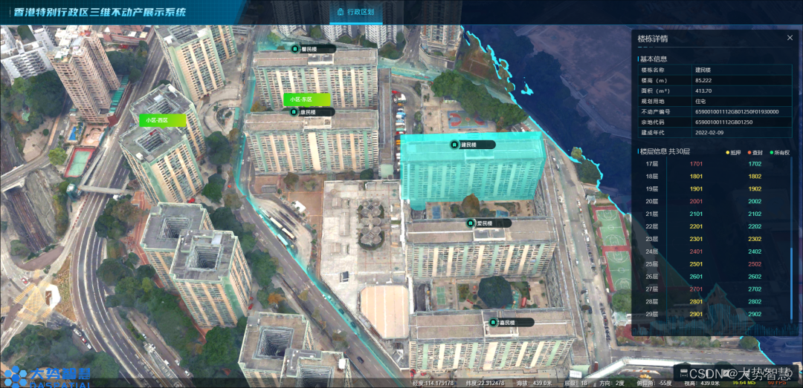Image resolution: width=803 pixels, height=388 pixels.
Task: Select unit 1801 on floor 18
Action: click(x=696, y=177)
